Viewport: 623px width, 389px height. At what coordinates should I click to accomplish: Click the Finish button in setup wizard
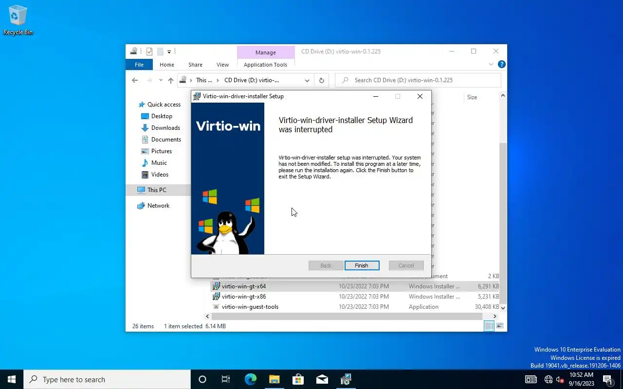tap(362, 265)
